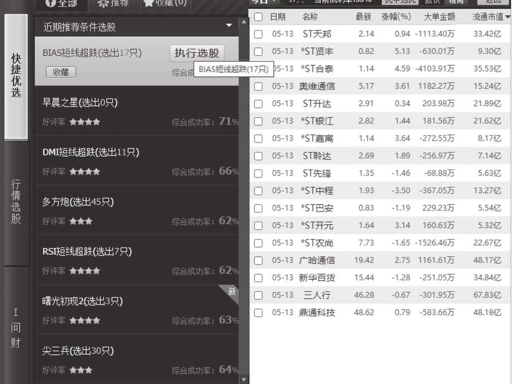Check the box for 三人行
The width and height of the screenshot is (512, 384).
[x=258, y=295]
